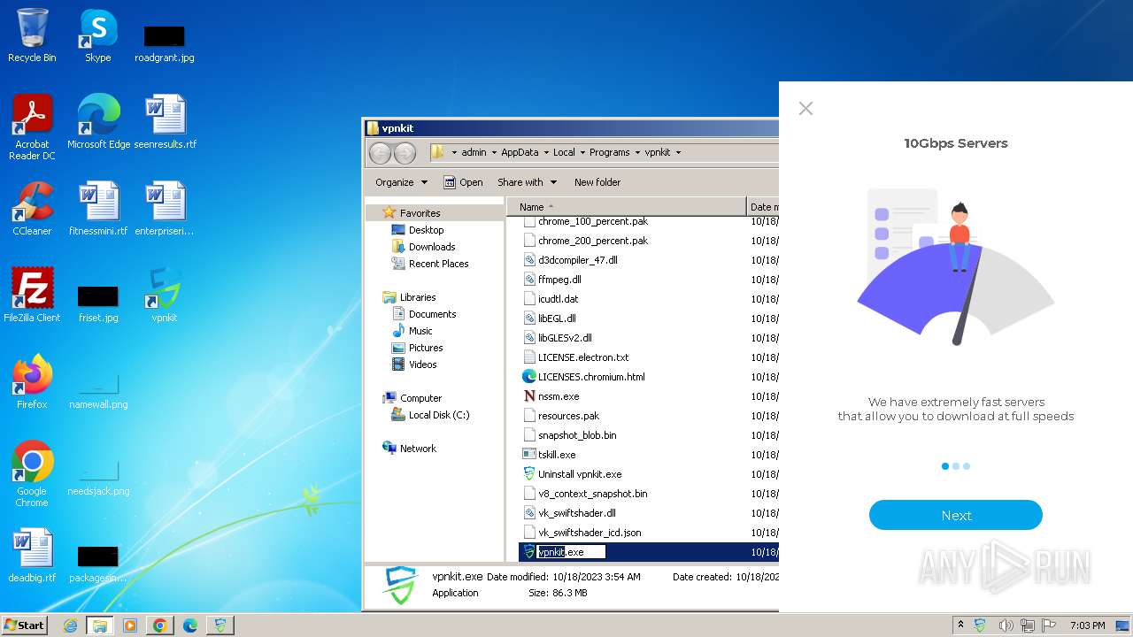This screenshot has width=1133, height=637.
Task: Open Videos library in navigation pane
Action: [x=422, y=365]
